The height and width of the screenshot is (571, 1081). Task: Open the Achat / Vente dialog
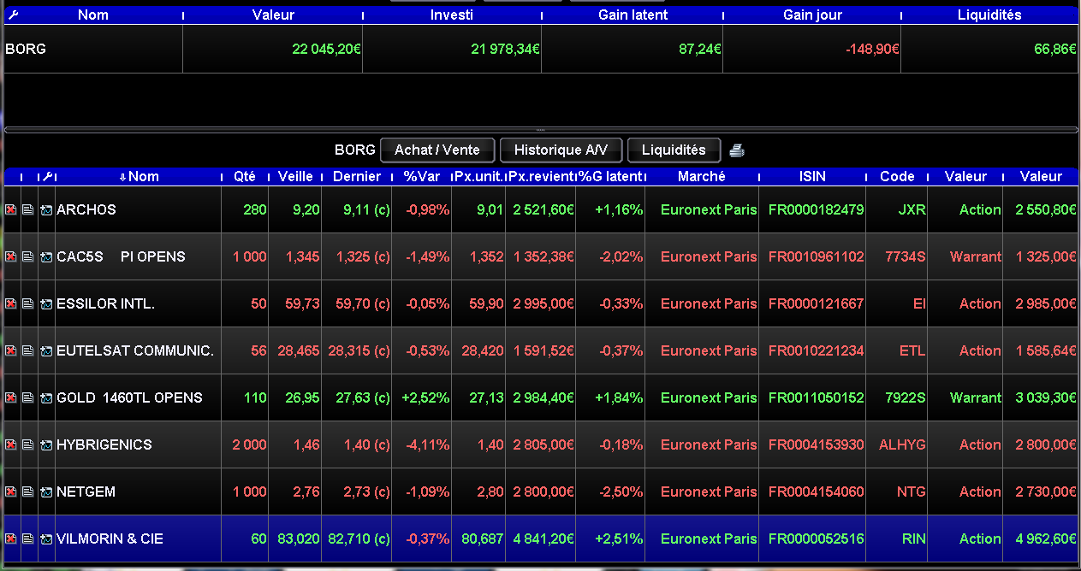click(x=437, y=150)
